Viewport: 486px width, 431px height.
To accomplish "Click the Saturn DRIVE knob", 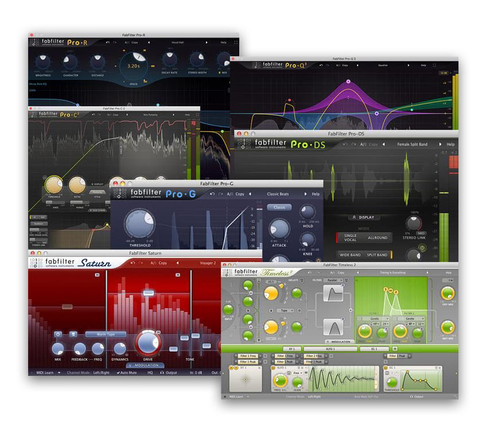I will [x=148, y=344].
